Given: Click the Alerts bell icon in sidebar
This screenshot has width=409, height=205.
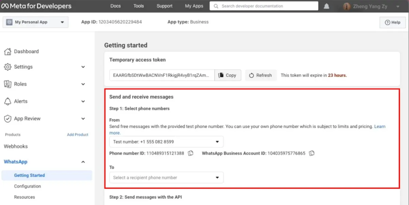Looking at the screenshot, I should click(8, 101).
